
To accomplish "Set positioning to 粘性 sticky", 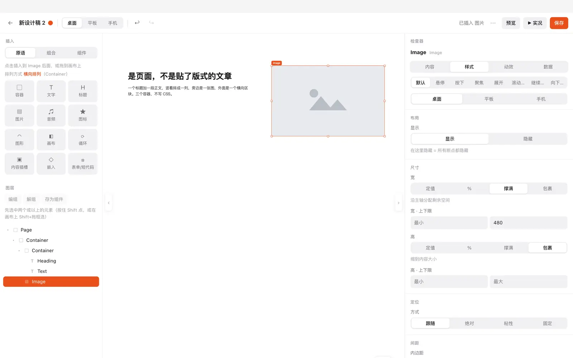I will [509, 323].
